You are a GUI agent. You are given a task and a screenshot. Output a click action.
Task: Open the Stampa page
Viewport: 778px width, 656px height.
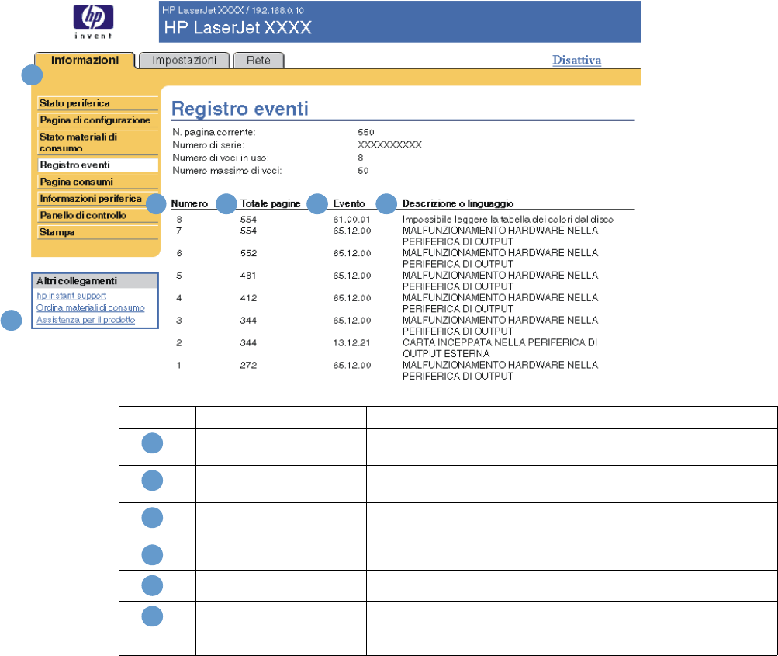97,232
